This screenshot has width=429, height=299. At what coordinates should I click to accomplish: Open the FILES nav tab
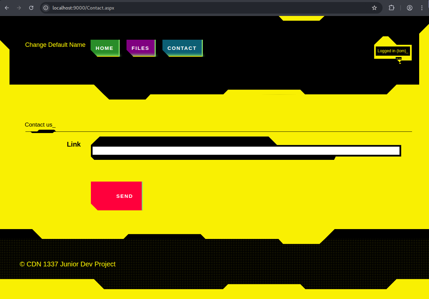point(141,48)
